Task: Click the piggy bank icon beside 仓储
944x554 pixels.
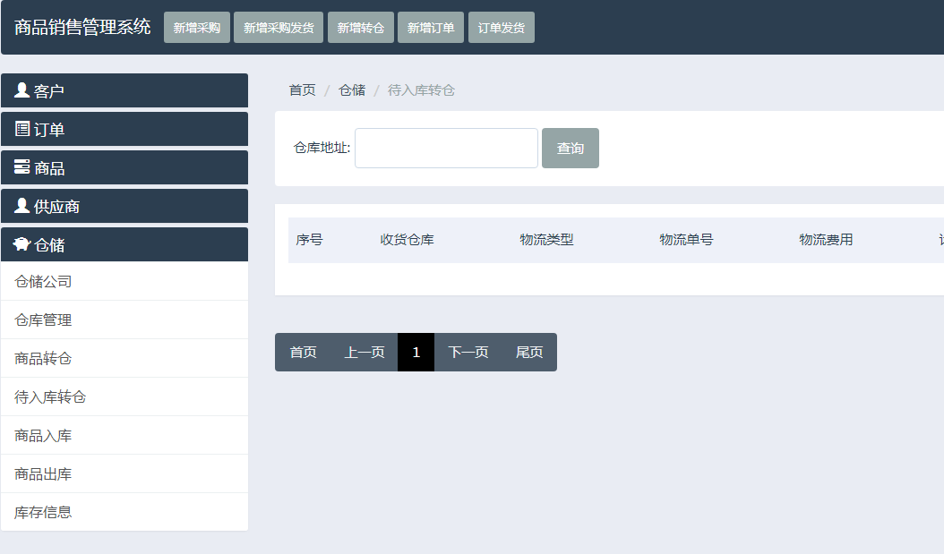Action: [22, 244]
